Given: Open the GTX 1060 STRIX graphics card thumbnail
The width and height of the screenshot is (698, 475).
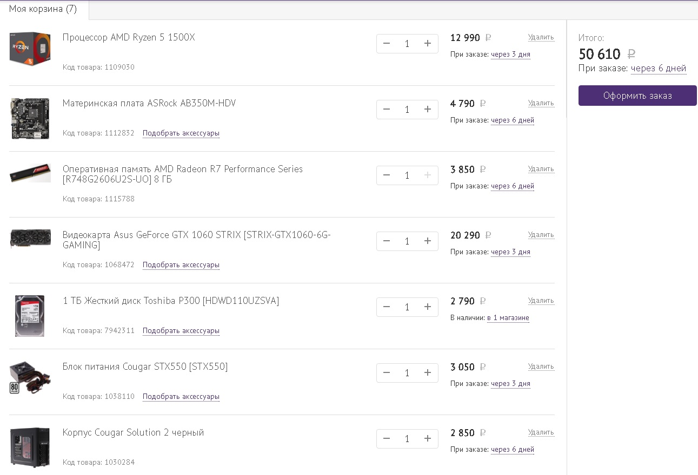Looking at the screenshot, I should click(30, 239).
